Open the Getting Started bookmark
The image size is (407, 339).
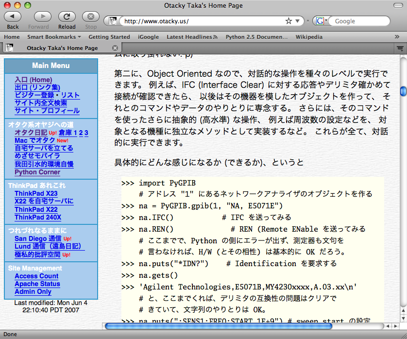[x=109, y=37]
